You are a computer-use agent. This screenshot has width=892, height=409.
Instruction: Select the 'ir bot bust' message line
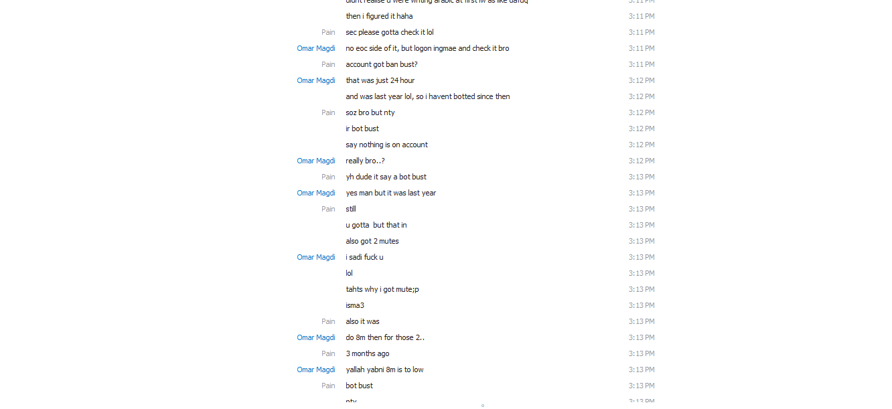(362, 129)
